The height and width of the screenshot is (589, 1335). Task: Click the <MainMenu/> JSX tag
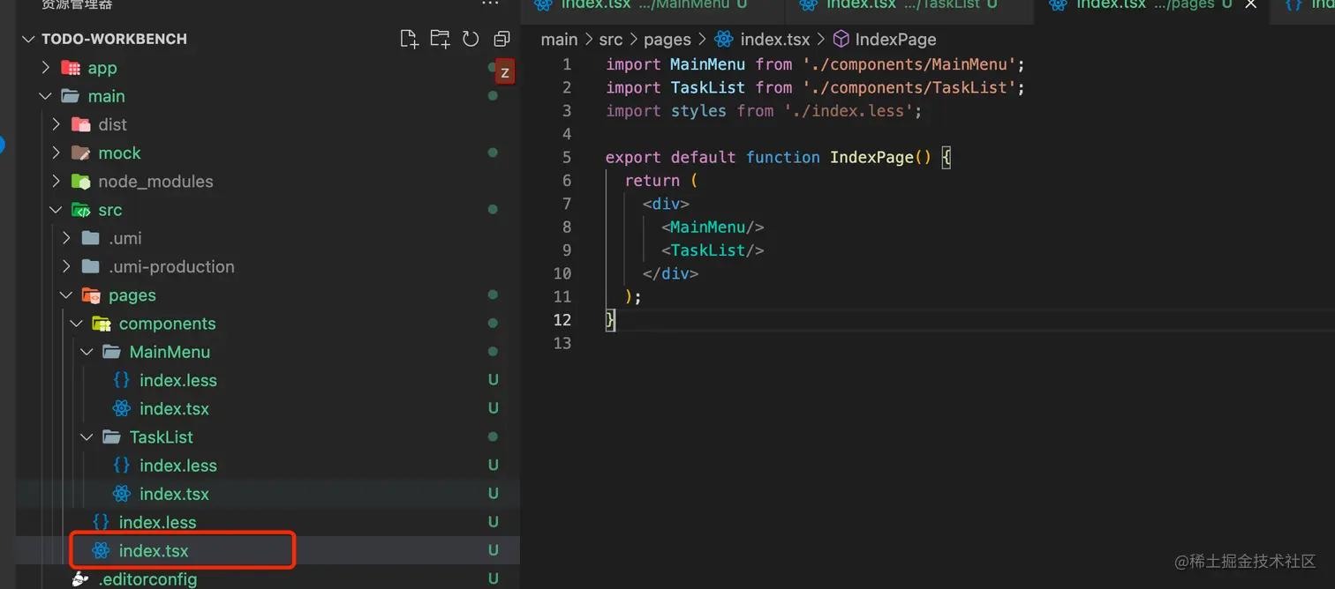(x=713, y=227)
